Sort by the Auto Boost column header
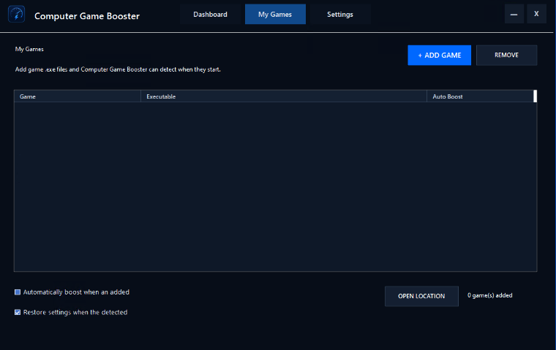The width and height of the screenshot is (556, 350). (480, 96)
